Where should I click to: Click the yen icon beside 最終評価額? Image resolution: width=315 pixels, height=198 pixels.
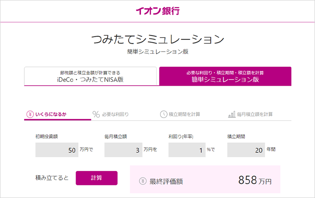143,181
